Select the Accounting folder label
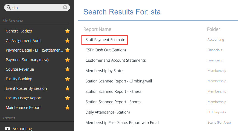Viewport: 238px width, 131px height. 22,129
